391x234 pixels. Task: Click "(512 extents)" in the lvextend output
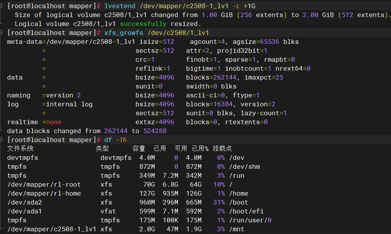coord(363,15)
